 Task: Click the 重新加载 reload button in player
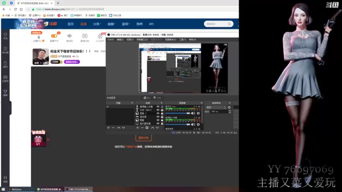144,138
